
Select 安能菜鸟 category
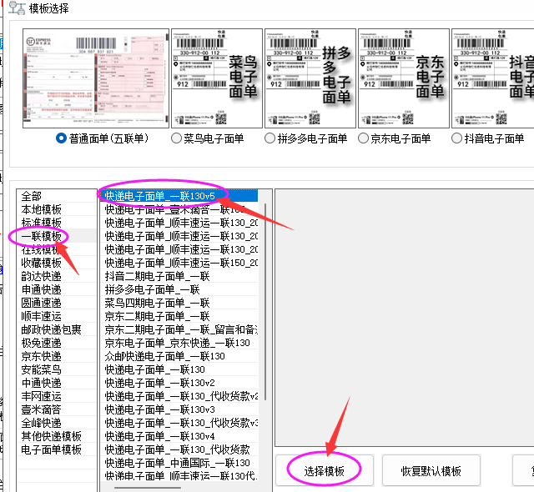point(57,369)
